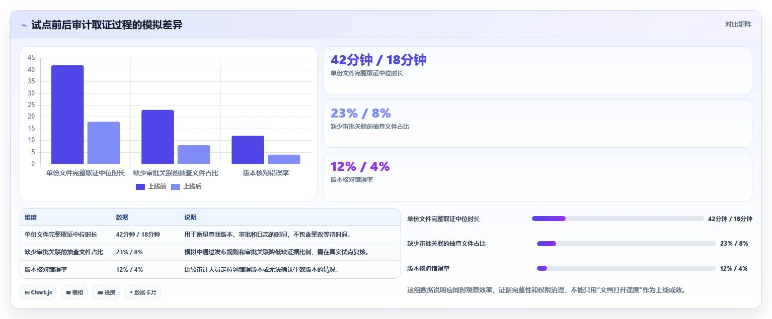
Task: Select the 单份文件完整取证中位时长 table row label
Action: coord(61,235)
